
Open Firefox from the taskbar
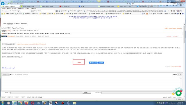click(26, 103)
